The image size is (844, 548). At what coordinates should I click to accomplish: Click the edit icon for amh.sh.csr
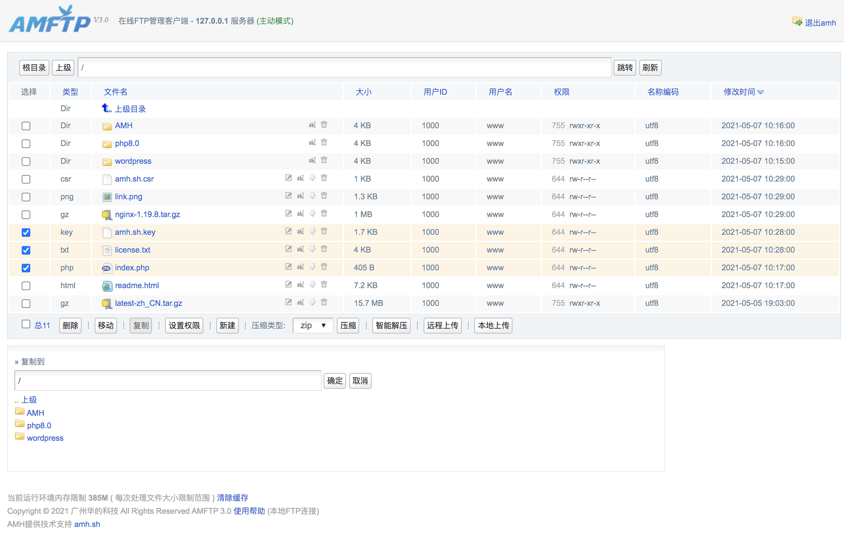click(x=288, y=178)
